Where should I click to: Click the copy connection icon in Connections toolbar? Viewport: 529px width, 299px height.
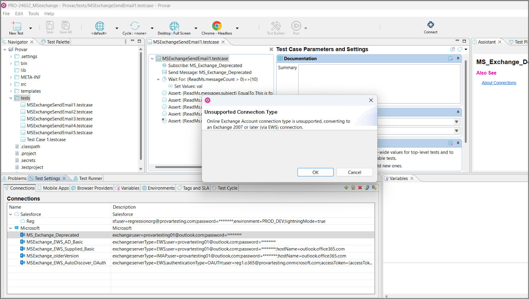(353, 188)
